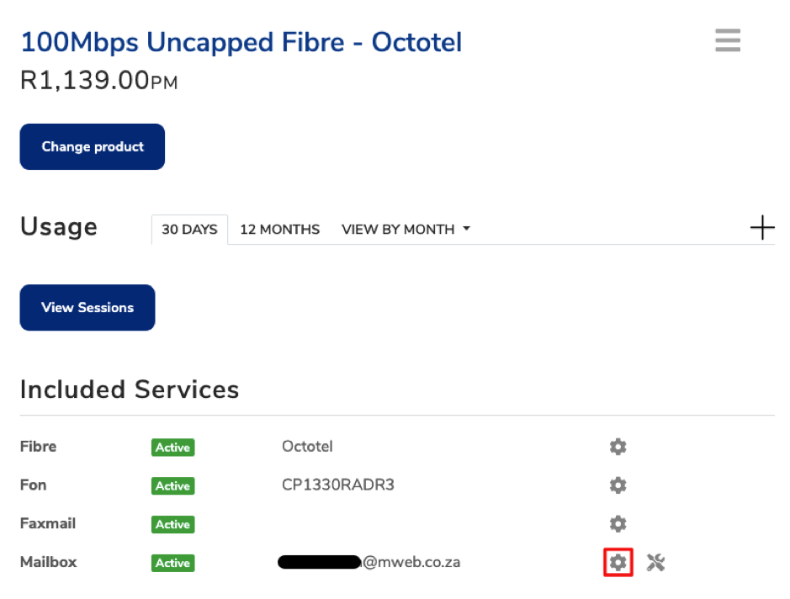Click the Mailbox tools wrench icon
The height and width of the screenshot is (599, 790).
(x=656, y=562)
